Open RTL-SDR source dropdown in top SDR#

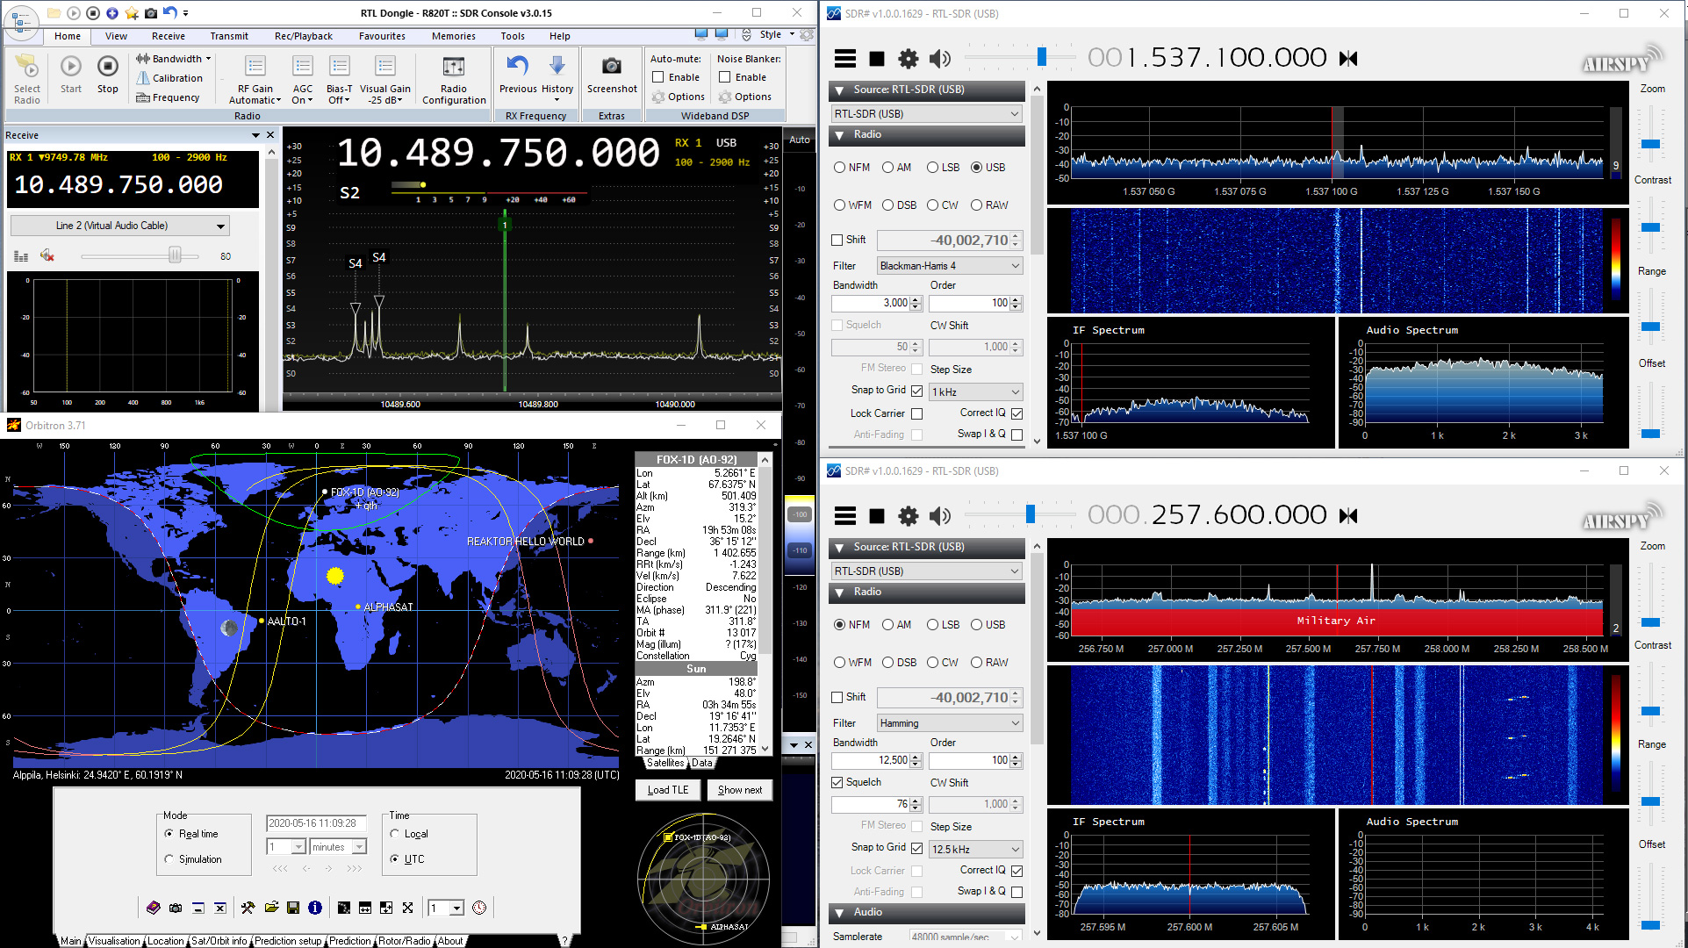927,114
